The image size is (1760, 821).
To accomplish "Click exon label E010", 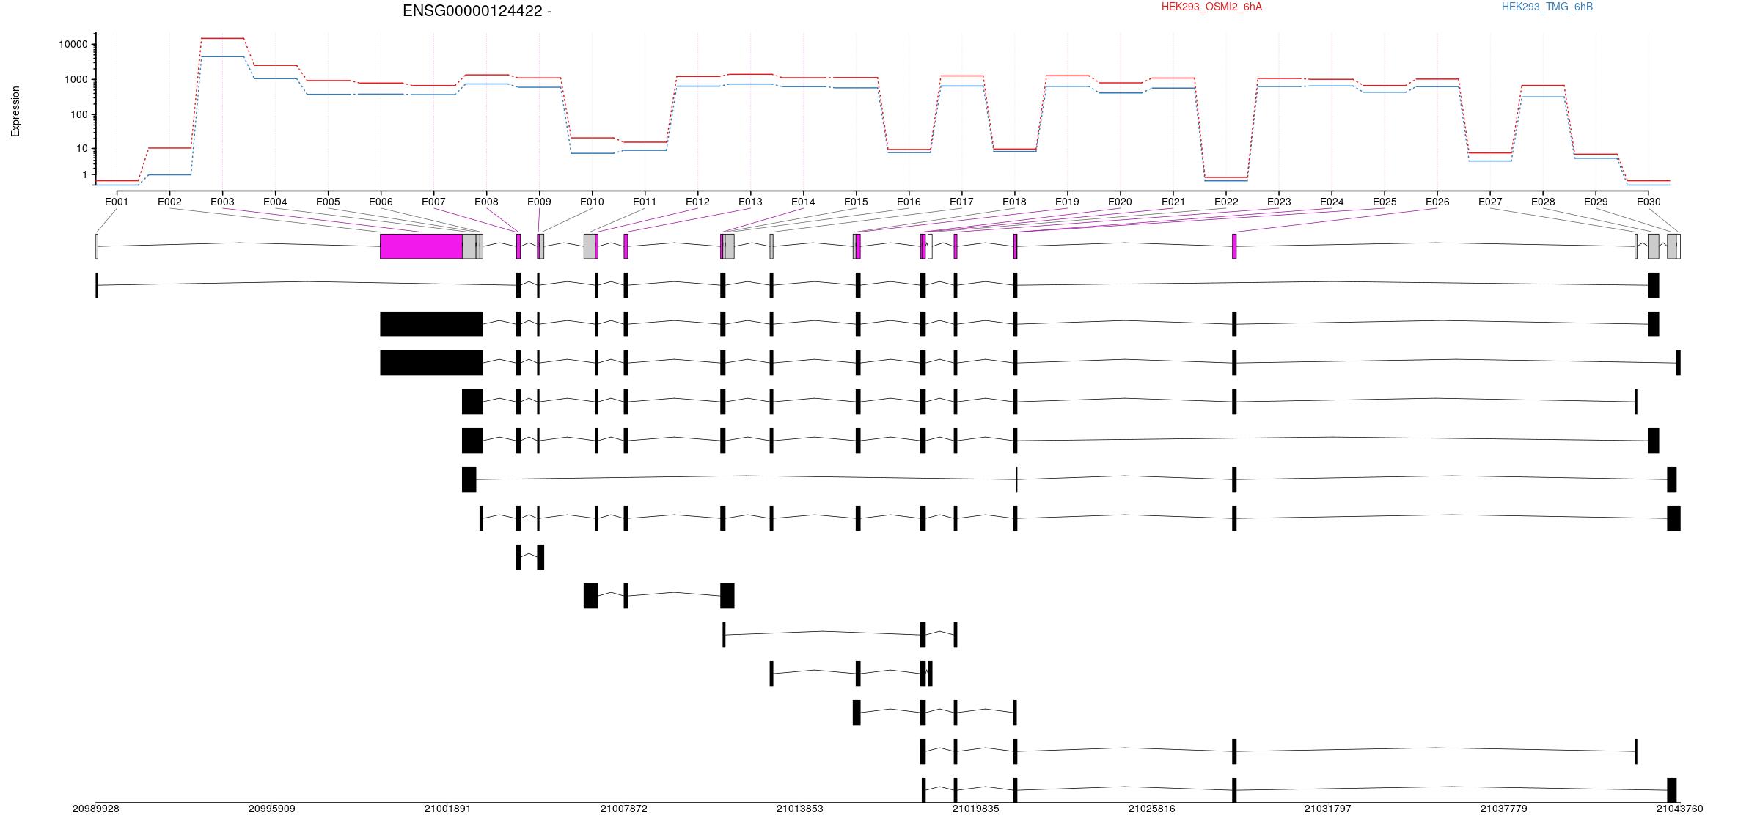I will (x=592, y=202).
